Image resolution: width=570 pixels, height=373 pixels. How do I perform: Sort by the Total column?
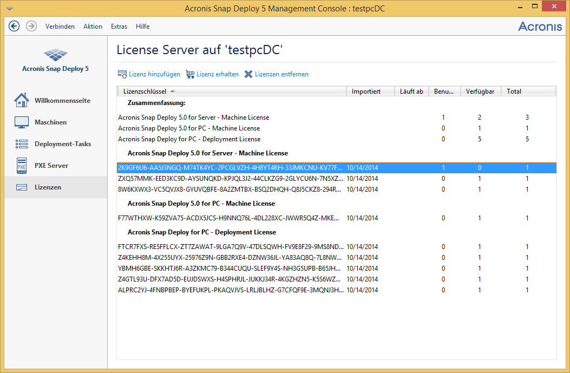point(528,91)
